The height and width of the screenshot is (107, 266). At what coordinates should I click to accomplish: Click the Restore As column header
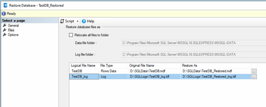(x=216, y=66)
